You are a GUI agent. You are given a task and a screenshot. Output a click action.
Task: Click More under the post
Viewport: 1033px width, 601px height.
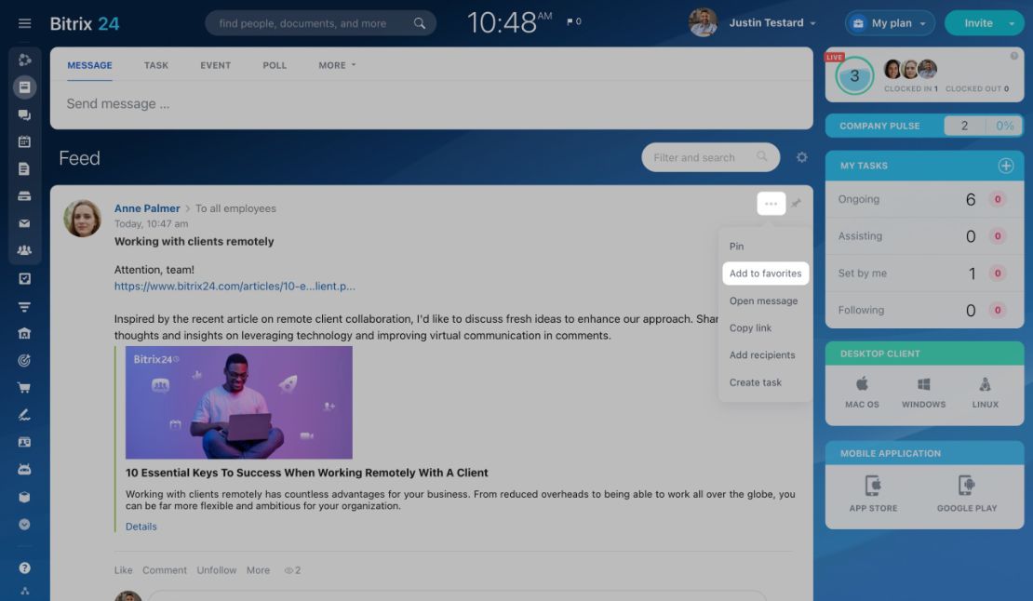point(259,570)
